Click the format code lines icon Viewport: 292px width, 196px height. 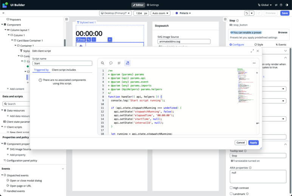[119, 63]
